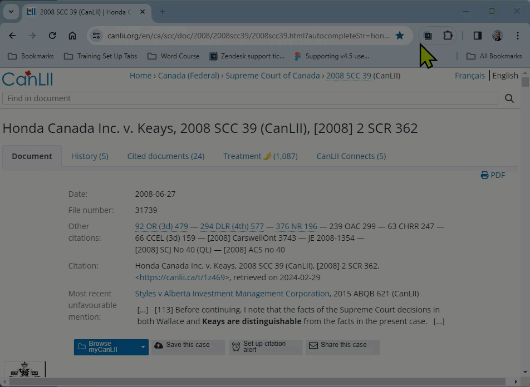Open Supreme Court of Canada breadcrumb
The height and width of the screenshot is (387, 530).
[273, 76]
